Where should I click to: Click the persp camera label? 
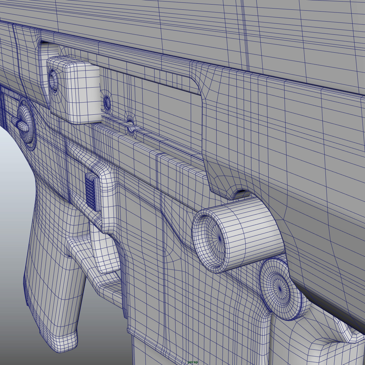(193, 362)
